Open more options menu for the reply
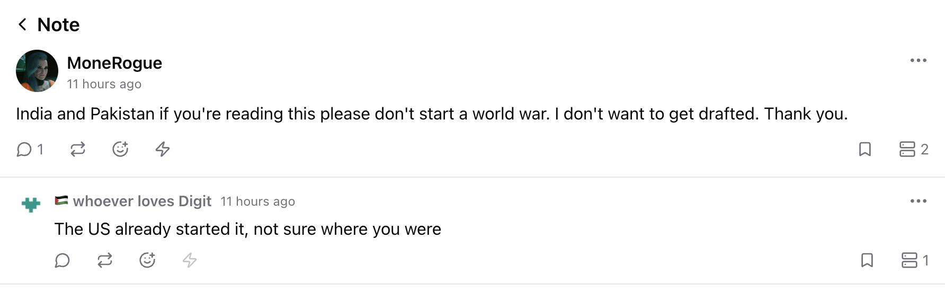 tap(919, 201)
